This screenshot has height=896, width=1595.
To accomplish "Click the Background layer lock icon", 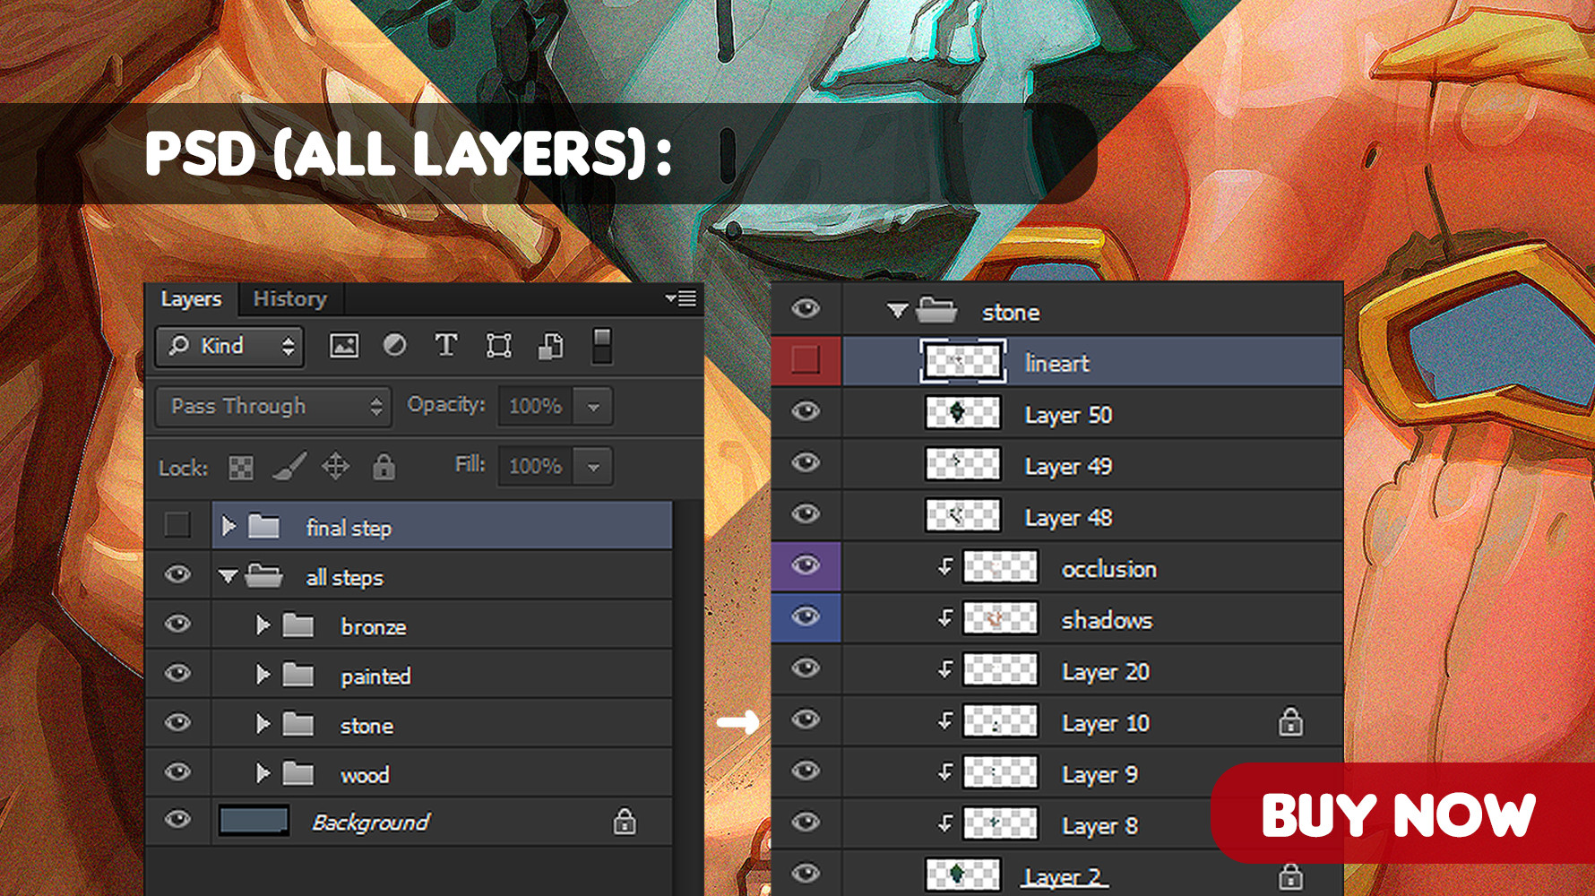I will pyautogui.click(x=625, y=822).
